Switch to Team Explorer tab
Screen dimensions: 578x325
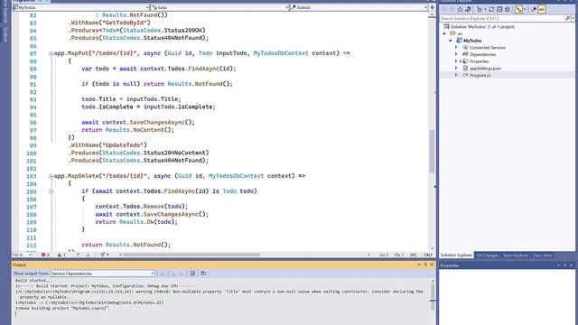[516, 255]
